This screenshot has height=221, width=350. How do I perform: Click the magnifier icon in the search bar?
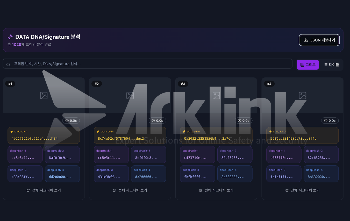(8, 65)
